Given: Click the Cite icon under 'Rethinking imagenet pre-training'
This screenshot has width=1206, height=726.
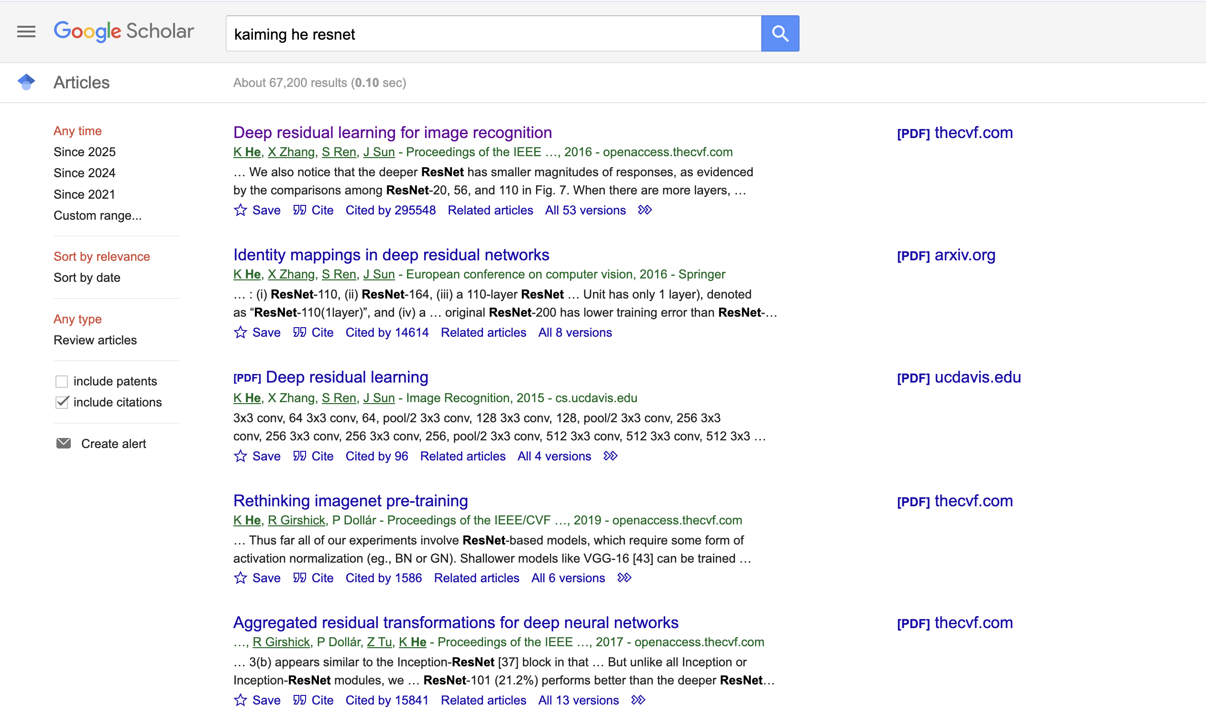Looking at the screenshot, I should 300,577.
